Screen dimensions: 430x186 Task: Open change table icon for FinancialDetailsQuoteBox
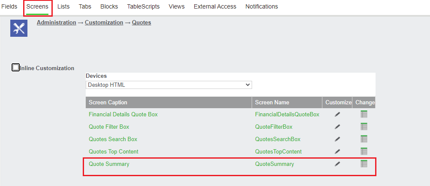[x=364, y=114]
